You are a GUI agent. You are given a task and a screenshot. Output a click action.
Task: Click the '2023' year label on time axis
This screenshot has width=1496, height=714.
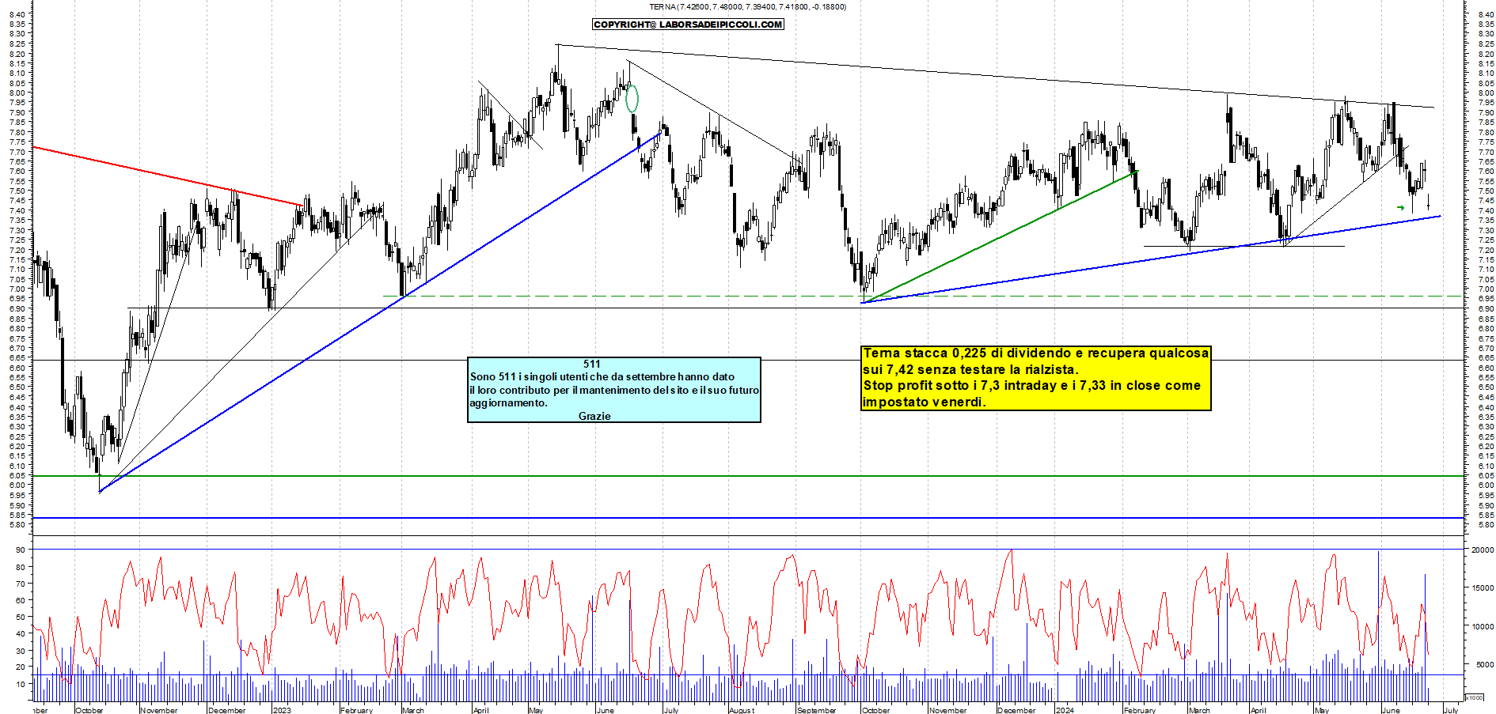pos(282,710)
